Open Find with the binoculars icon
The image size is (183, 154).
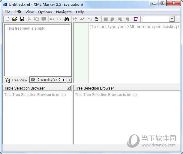point(67,19)
